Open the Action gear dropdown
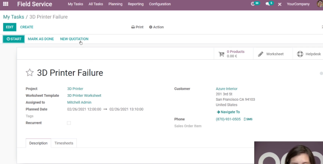This screenshot has width=323, height=164. [x=156, y=27]
